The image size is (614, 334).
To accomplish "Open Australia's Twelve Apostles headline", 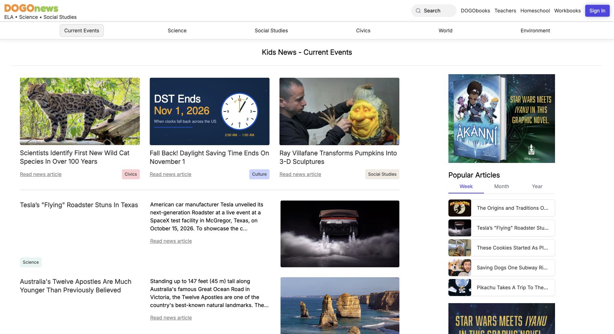I will tap(76, 286).
